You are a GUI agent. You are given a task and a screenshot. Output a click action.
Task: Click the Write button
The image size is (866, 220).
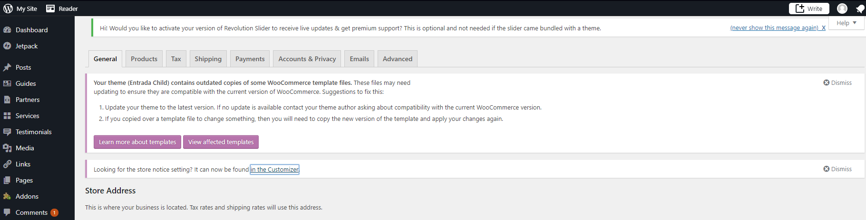coord(809,9)
